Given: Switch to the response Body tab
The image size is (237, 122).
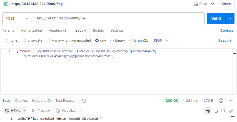Looking at the screenshot, I should 6,101.
